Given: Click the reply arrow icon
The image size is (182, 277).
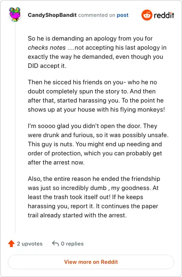Looking at the screenshot, I should pyautogui.click(x=56, y=243).
